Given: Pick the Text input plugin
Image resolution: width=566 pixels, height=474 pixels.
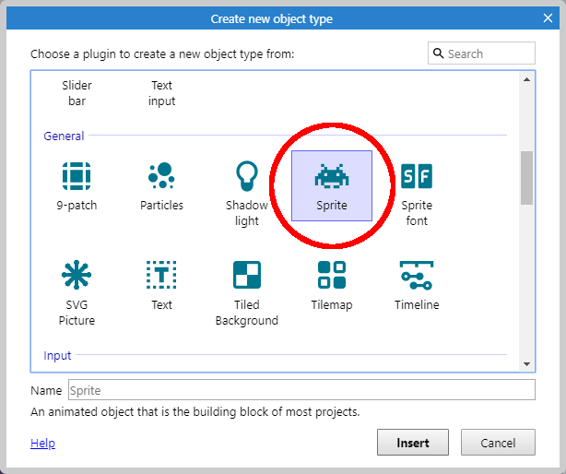Looking at the screenshot, I should click(x=161, y=93).
